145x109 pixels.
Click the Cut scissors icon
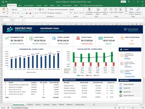coord(7,8)
